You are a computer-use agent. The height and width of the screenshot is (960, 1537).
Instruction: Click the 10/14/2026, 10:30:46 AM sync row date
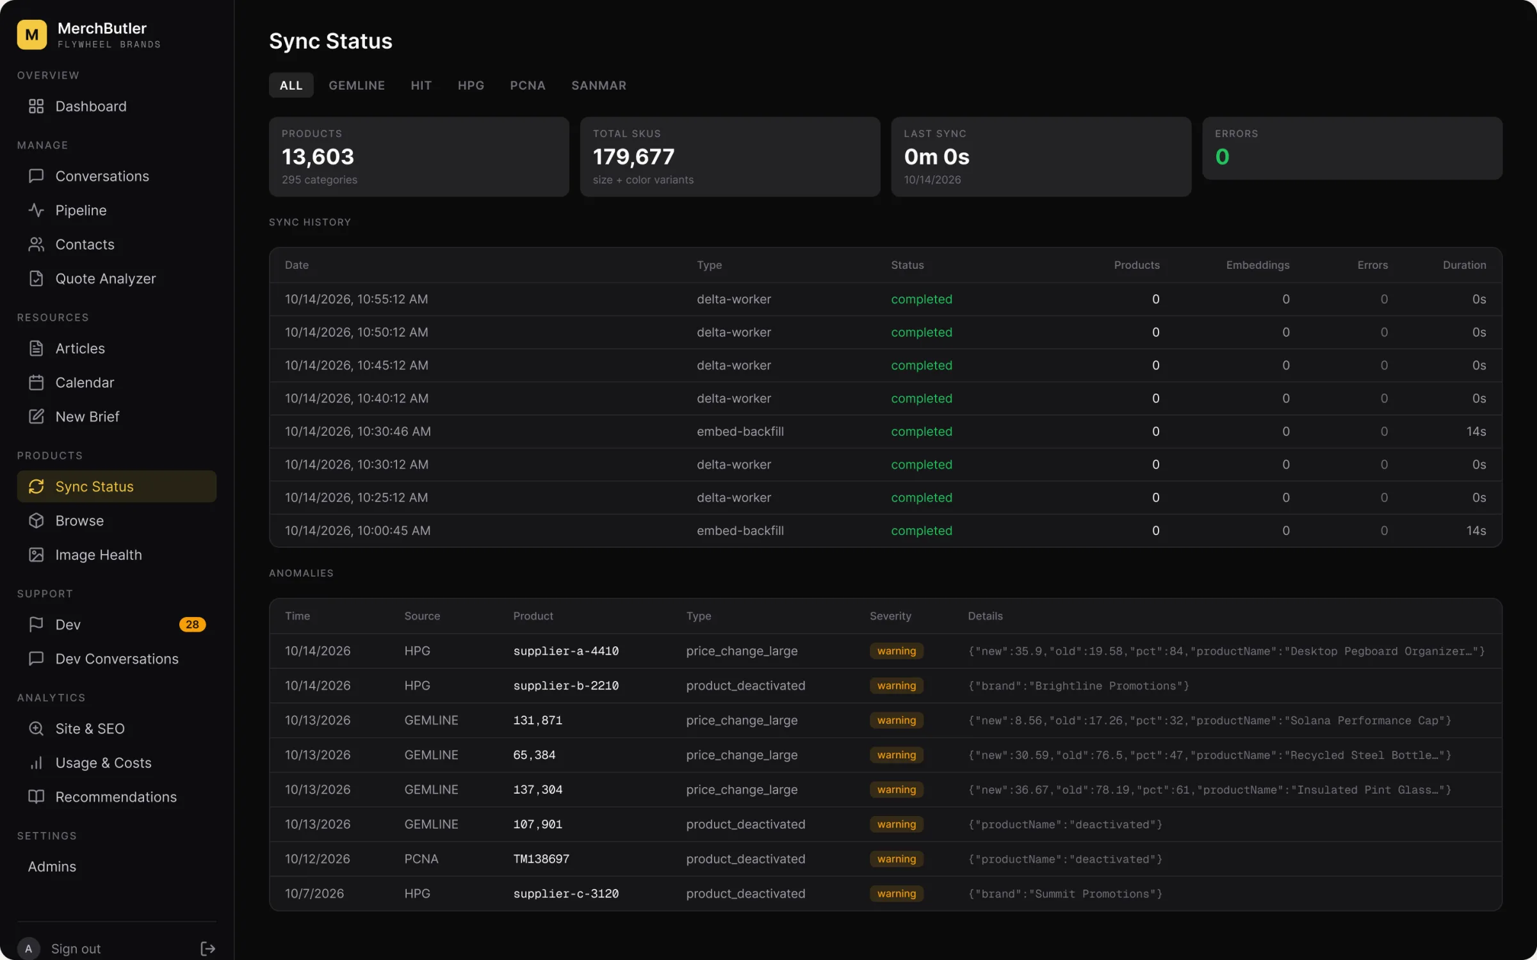pyautogui.click(x=357, y=431)
